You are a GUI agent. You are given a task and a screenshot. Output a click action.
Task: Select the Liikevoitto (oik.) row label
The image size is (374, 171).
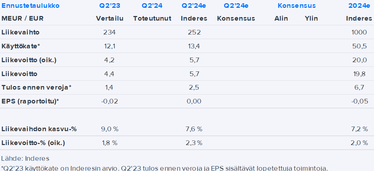click(x=29, y=60)
